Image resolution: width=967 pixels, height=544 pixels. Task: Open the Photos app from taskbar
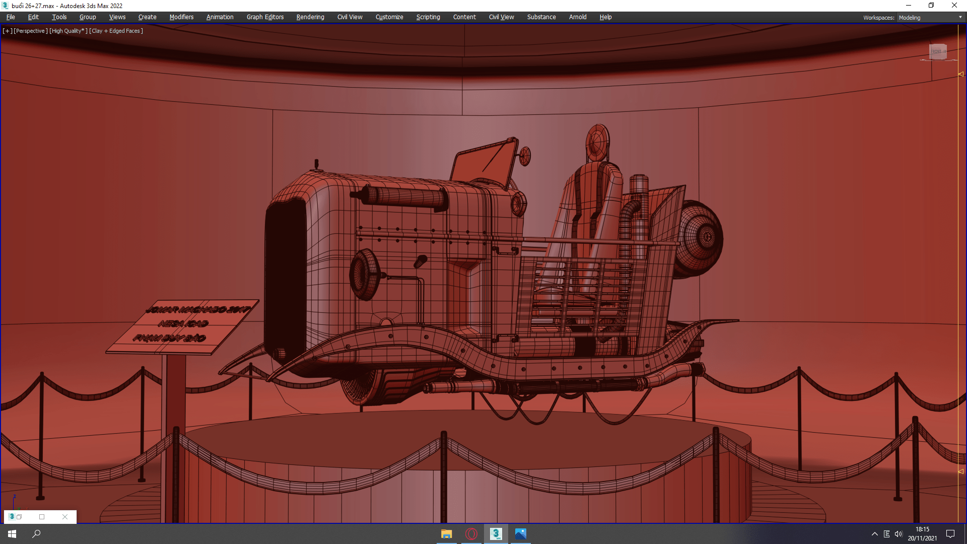click(521, 534)
